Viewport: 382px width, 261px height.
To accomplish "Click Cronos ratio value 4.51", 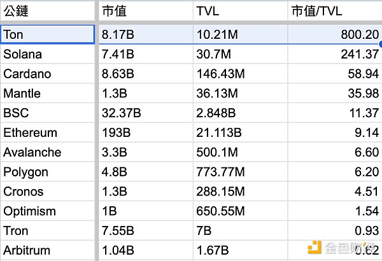I will 334,192.
